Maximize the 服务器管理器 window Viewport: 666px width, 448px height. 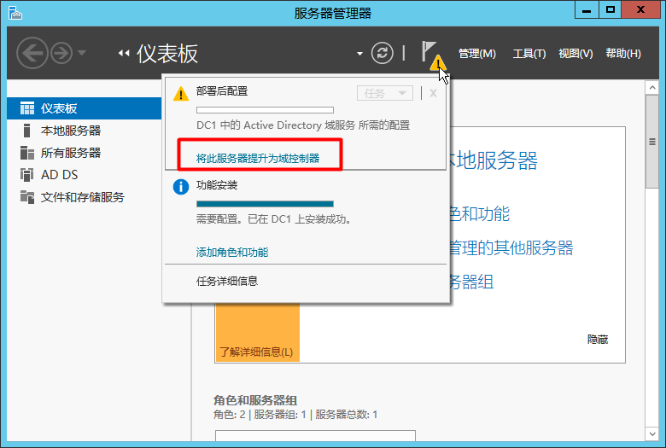click(610, 9)
